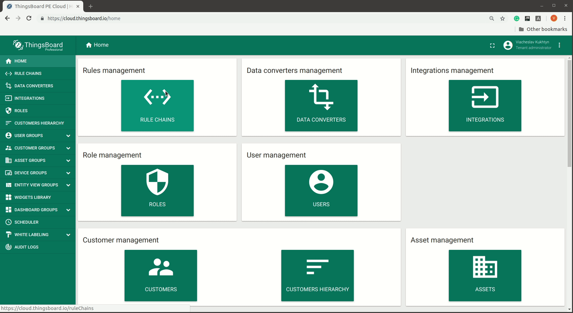Open the Assets building tile
Screen dimensions: 573x313
pyautogui.click(x=485, y=275)
